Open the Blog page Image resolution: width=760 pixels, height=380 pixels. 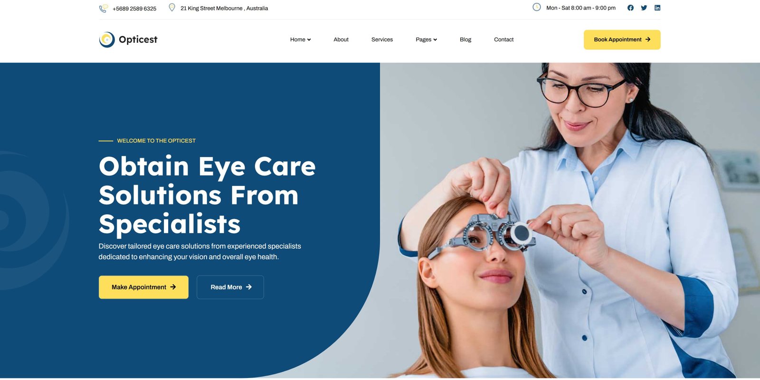(465, 39)
